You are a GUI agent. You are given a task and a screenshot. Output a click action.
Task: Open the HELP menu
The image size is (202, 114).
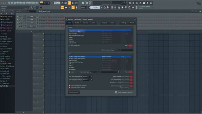click(x=37, y=3)
